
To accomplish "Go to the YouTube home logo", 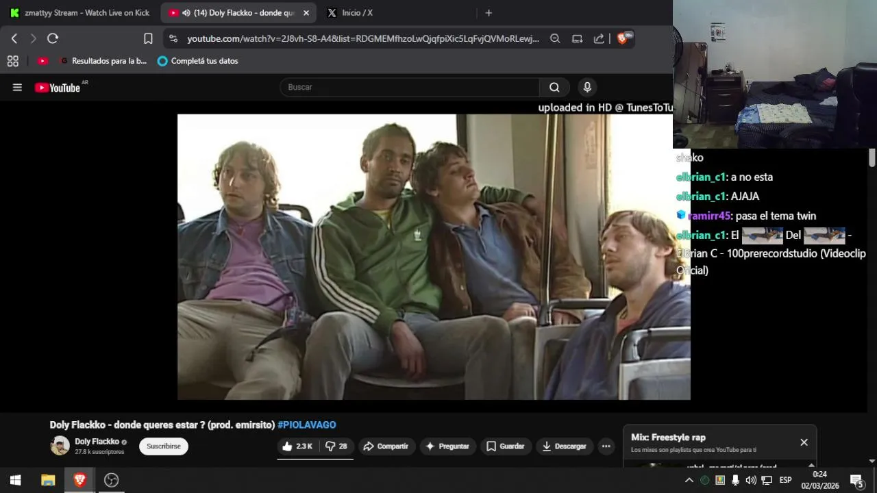I will [58, 88].
